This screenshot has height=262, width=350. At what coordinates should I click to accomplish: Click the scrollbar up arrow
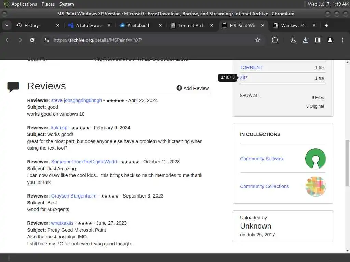pos(347,63)
